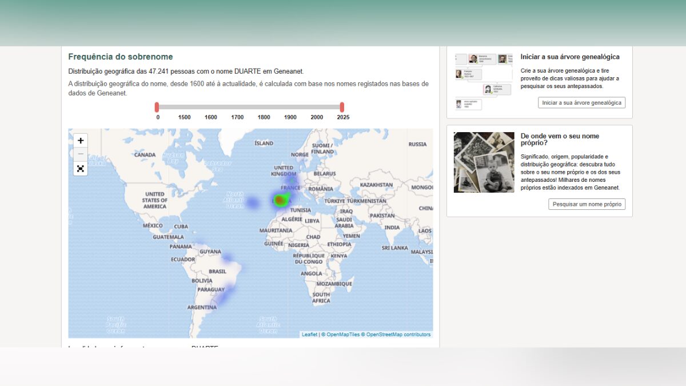
Task: Click 'De onde vem o seu nome próprio?' heading
Action: 560,139
